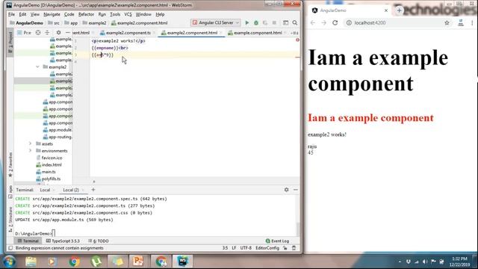Hide the Terminal panel with minus icon
The width and height of the screenshot is (478, 269).
pyautogui.click(x=296, y=190)
